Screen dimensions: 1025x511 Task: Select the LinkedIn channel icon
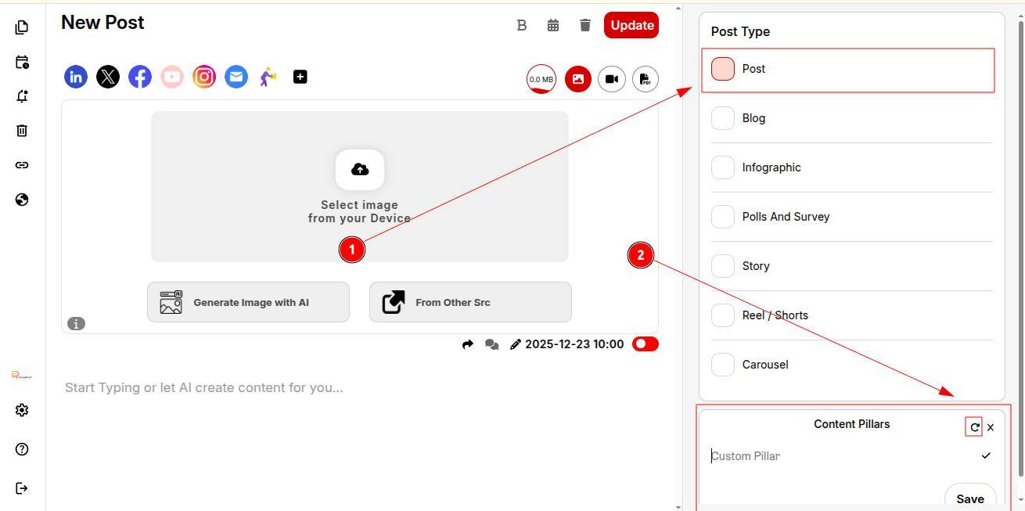click(76, 77)
